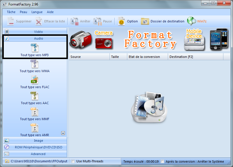This screenshot has height=167, width=233.
Task: Select the Tout type vers WMA icon
Action: pos(35,64)
